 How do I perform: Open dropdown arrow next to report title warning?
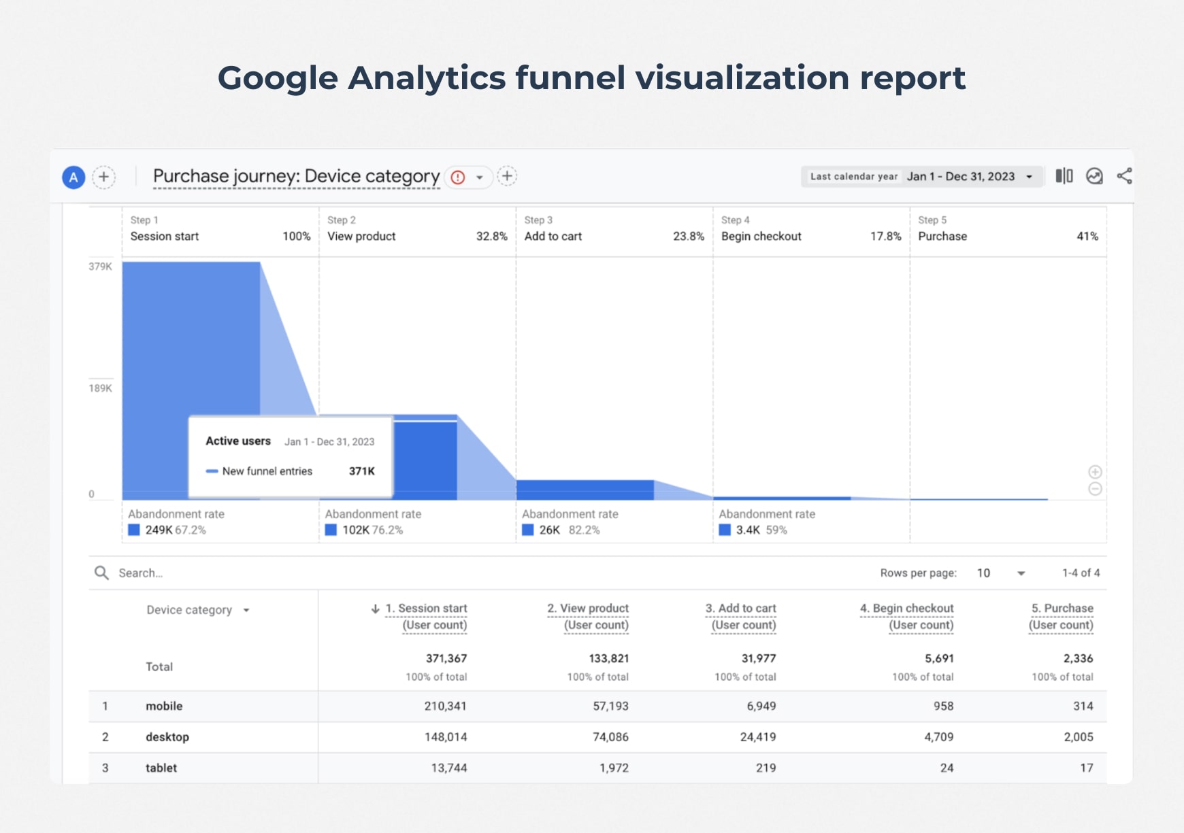[480, 177]
